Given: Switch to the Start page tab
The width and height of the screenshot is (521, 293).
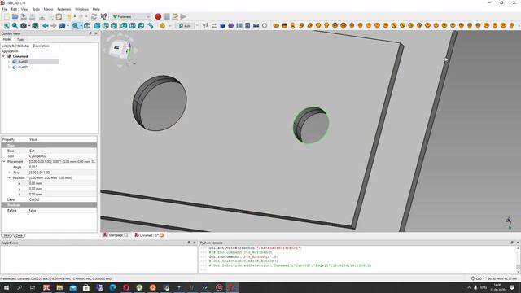Looking at the screenshot, I should point(116,235).
